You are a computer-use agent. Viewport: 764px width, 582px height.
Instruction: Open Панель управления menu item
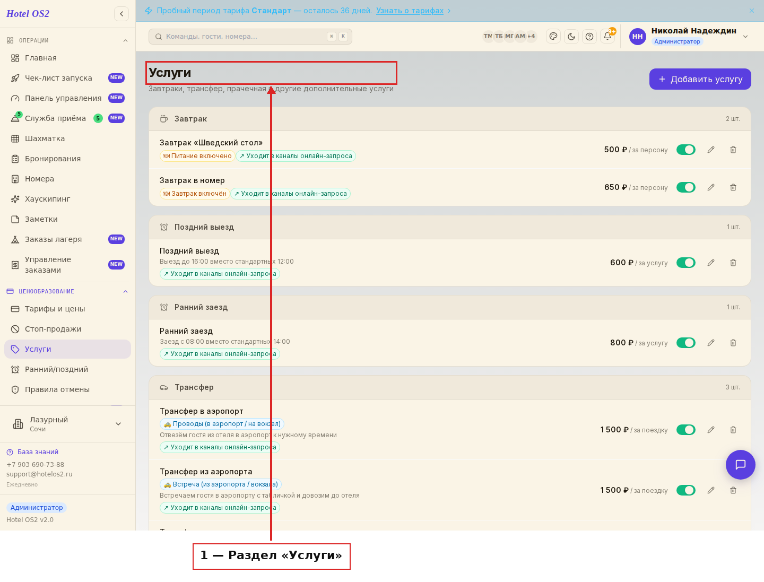click(x=67, y=98)
